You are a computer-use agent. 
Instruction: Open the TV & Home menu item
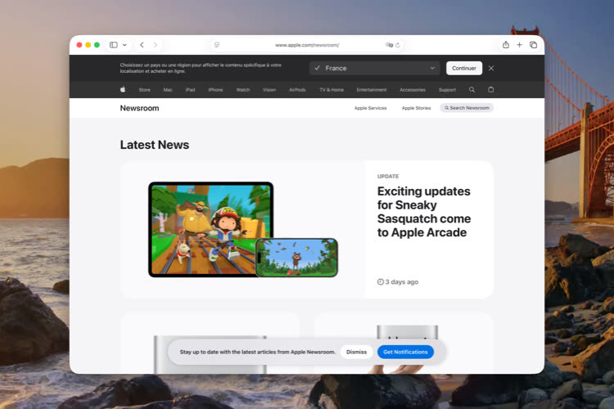point(332,90)
